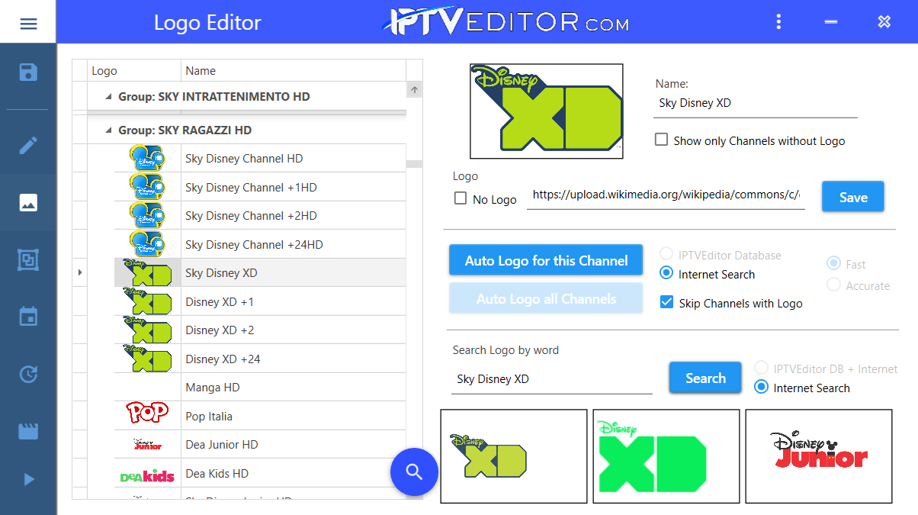The image size is (918, 515).
Task: Enable Show only Channels without Logo
Action: click(661, 140)
